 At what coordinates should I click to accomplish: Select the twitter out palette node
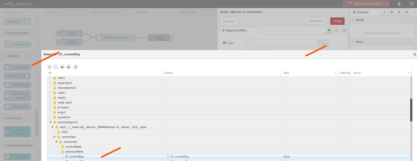tap(17, 22)
